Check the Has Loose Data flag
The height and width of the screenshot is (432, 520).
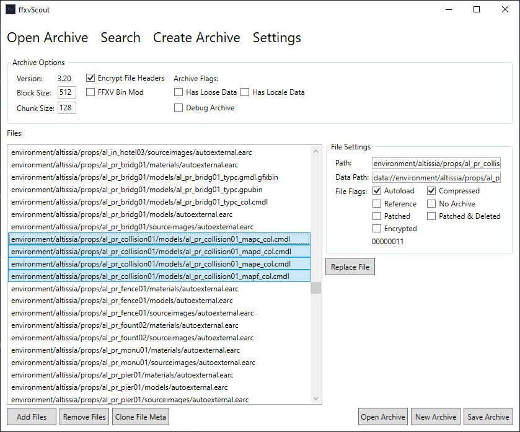[179, 92]
